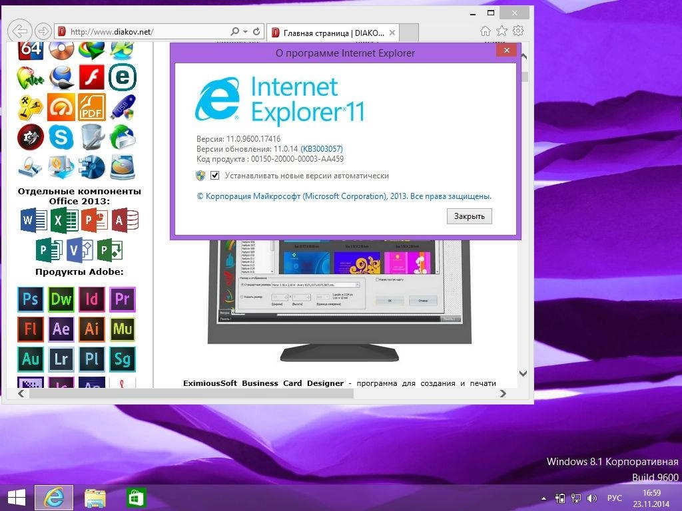Image resolution: width=682 pixels, height=511 pixels.
Task: Click the blue globe with brush icon
Action: [61, 77]
